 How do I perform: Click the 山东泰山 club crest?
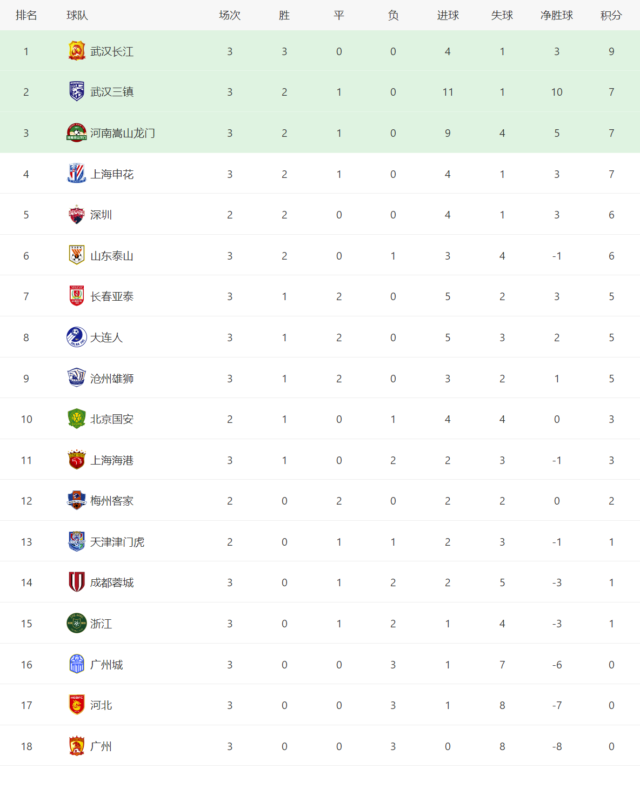tap(77, 255)
